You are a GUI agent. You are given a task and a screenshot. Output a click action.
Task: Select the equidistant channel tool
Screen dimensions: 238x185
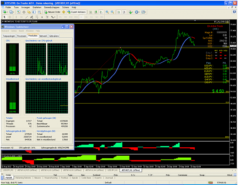tap(32, 17)
